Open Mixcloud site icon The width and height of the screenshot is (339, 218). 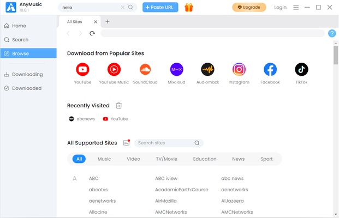(176, 69)
